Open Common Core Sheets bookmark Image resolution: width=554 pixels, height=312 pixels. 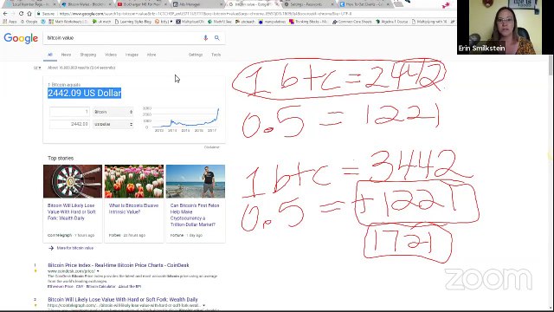352,22
